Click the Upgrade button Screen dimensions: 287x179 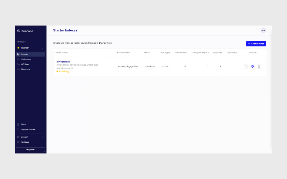point(30,150)
